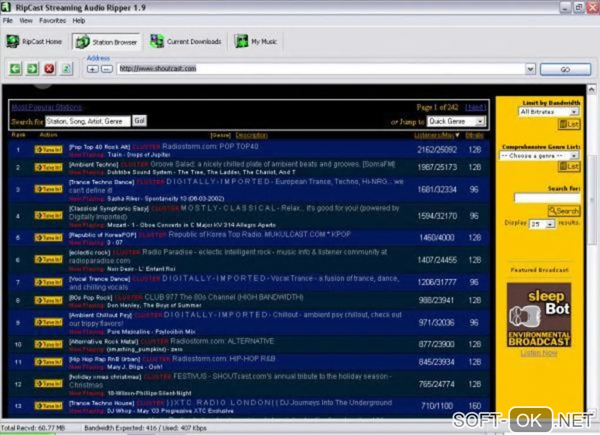Click the page scrollbar up arrow
600x435 pixels.
click(x=591, y=89)
